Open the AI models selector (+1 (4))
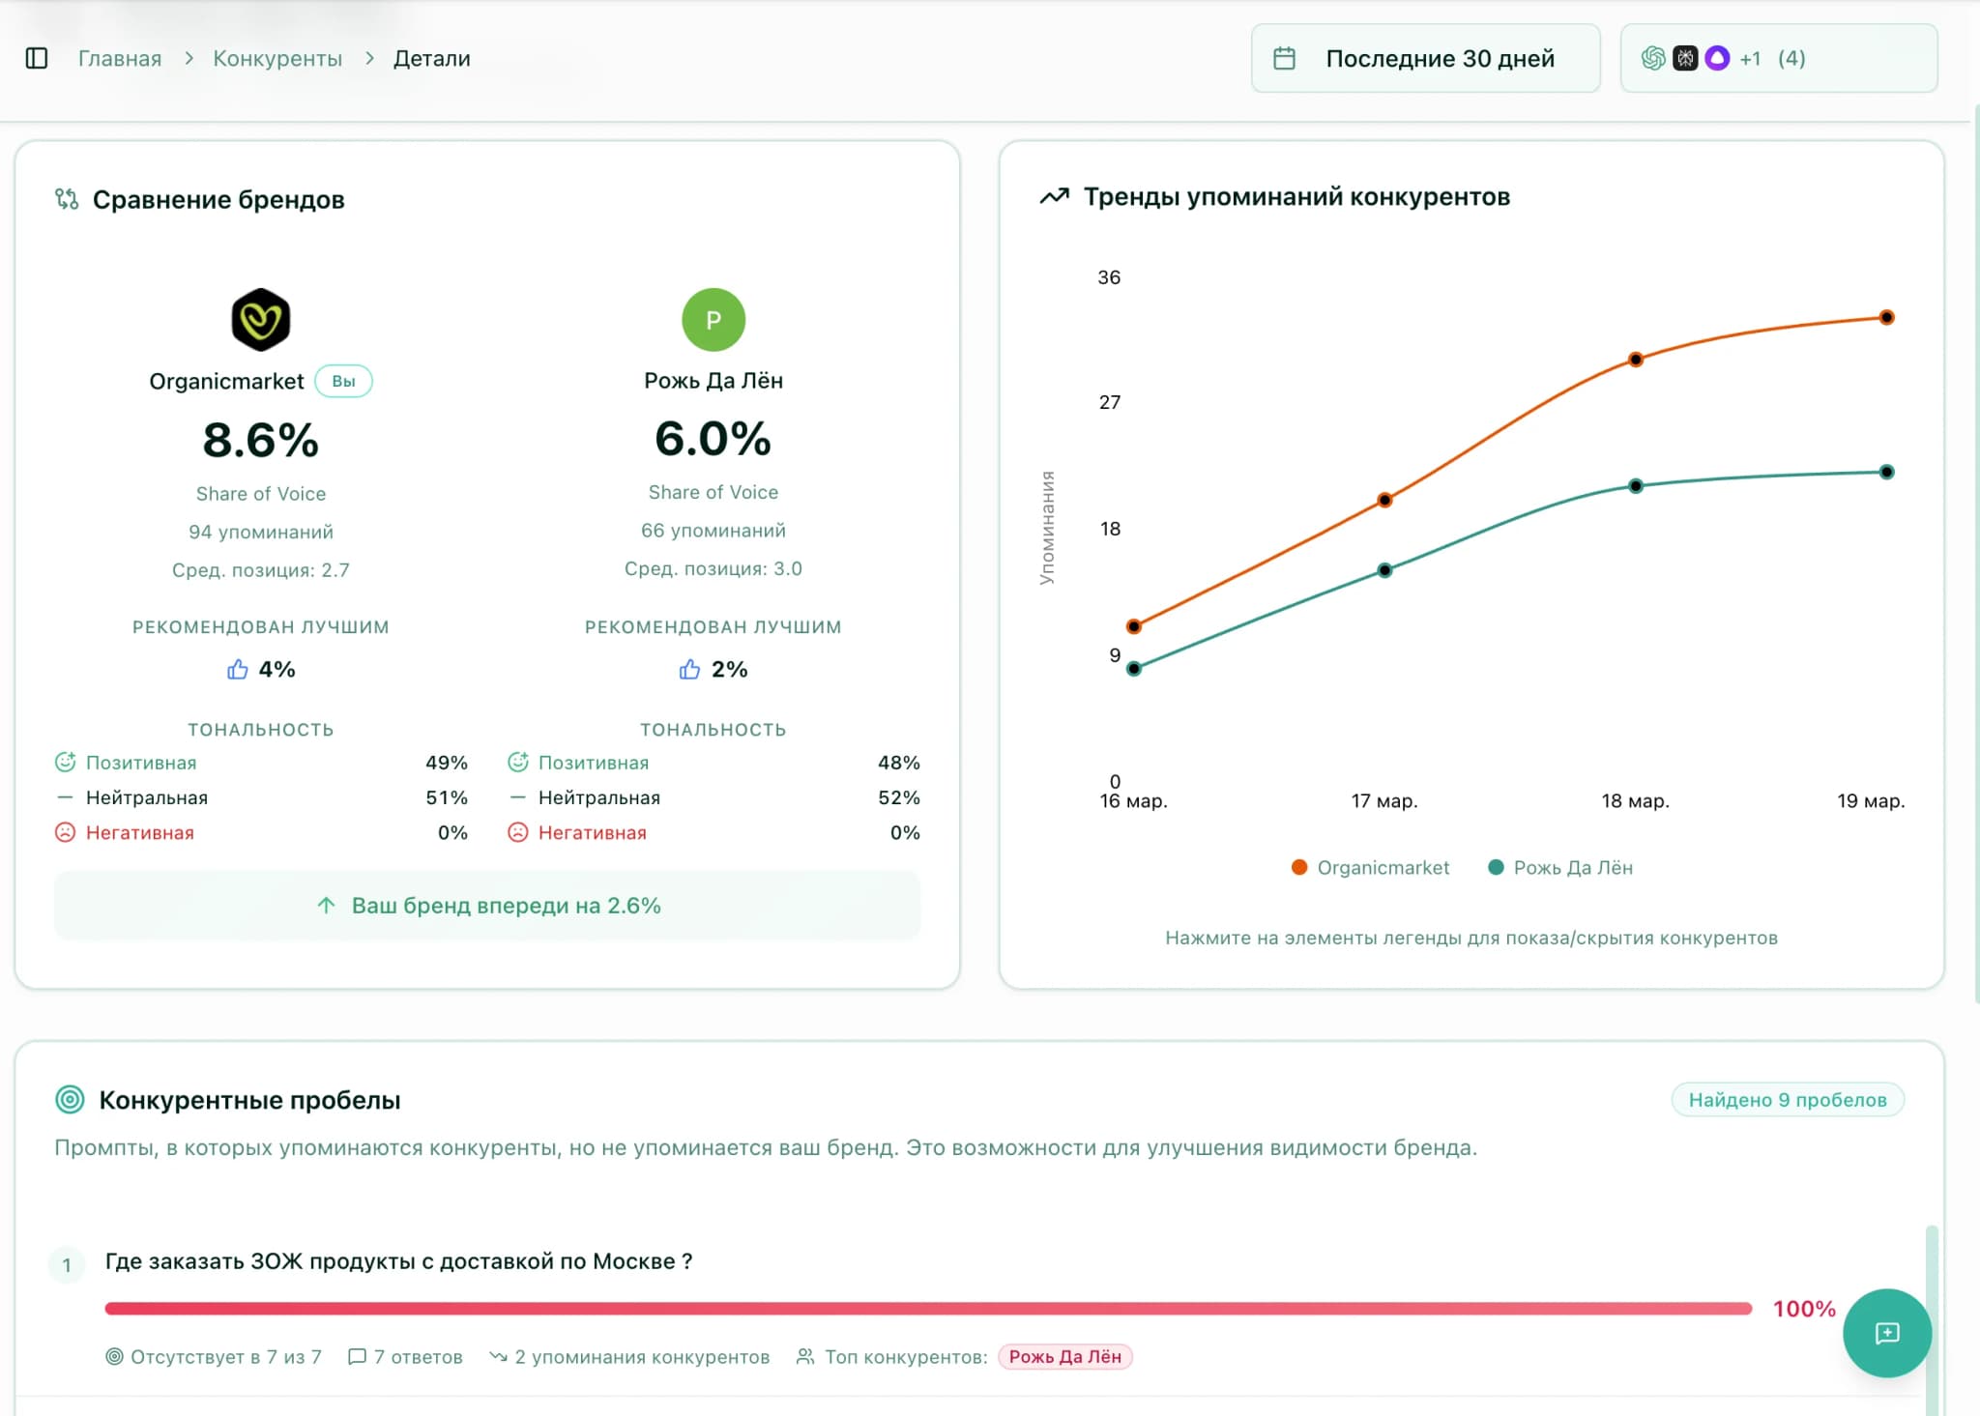 tap(1777, 58)
